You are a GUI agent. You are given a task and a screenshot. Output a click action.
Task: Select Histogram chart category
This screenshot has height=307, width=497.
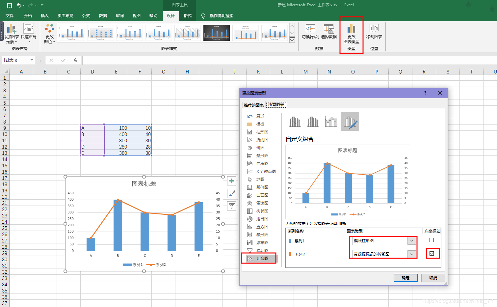point(262,227)
